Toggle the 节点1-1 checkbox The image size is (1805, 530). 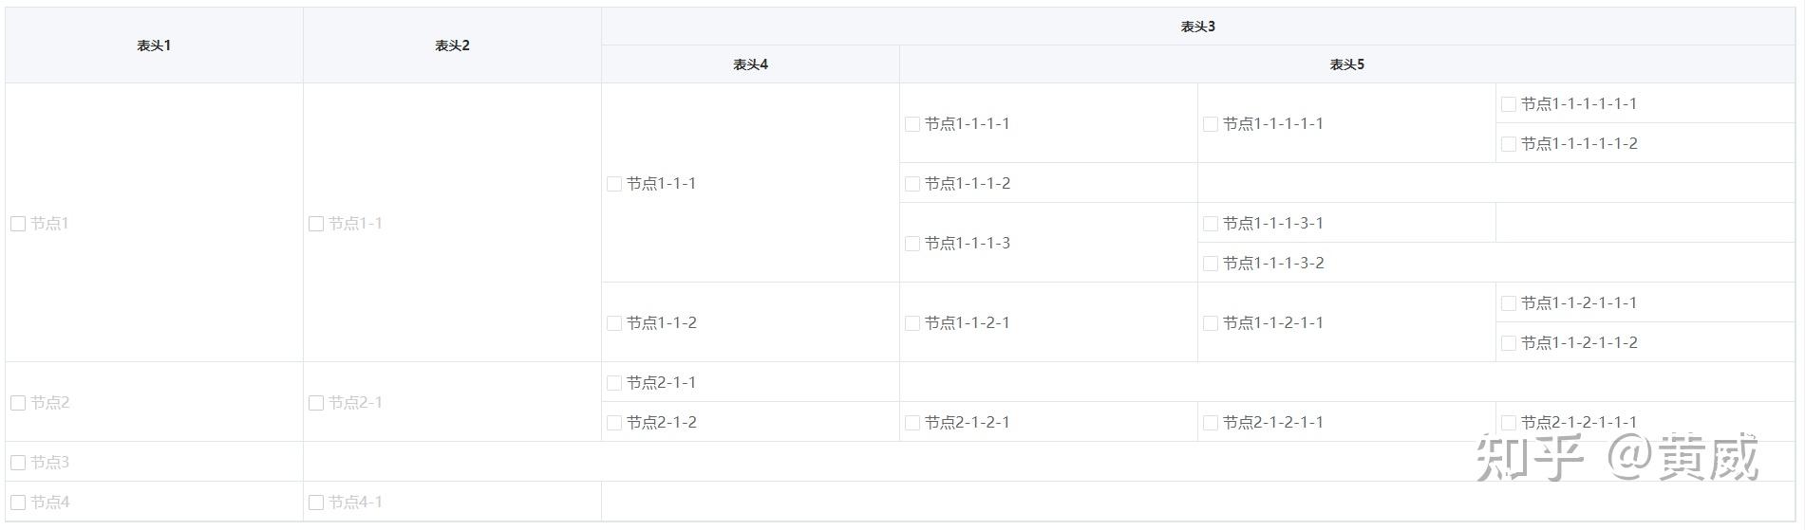[x=316, y=224]
